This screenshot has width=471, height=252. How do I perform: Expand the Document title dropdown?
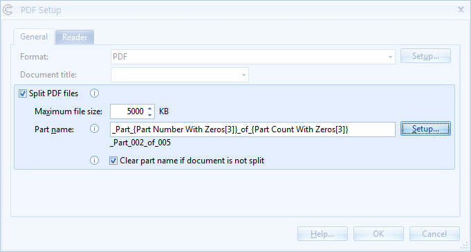[x=243, y=75]
